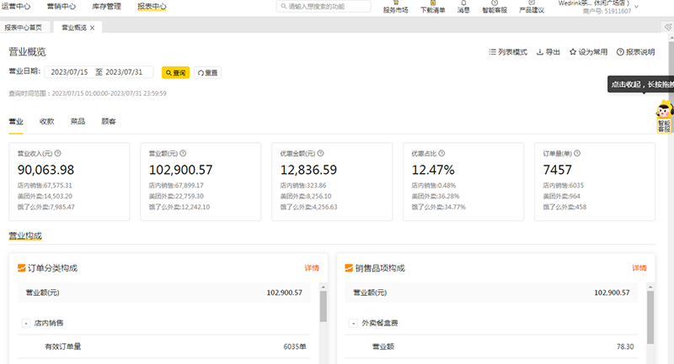
Task: Click the help icon beside 优惠金额(元)
Action: tap(320, 153)
